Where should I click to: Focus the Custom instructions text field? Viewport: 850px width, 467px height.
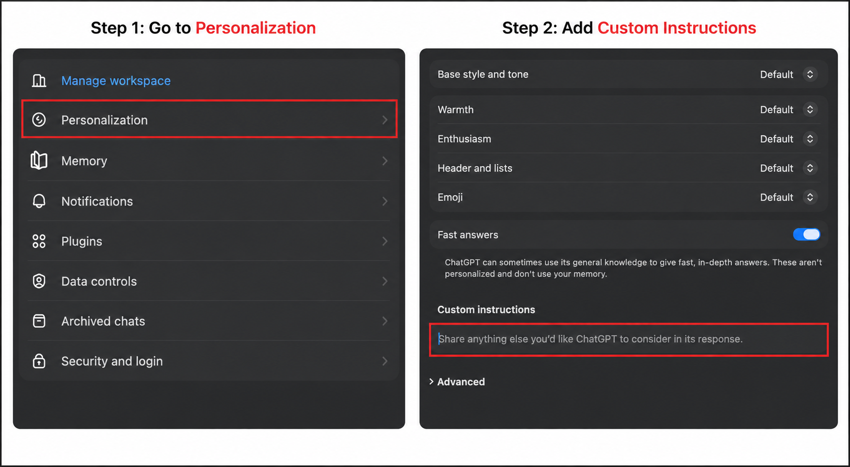pos(628,339)
